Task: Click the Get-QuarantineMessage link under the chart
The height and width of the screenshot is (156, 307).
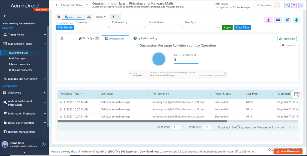Action: (162, 75)
